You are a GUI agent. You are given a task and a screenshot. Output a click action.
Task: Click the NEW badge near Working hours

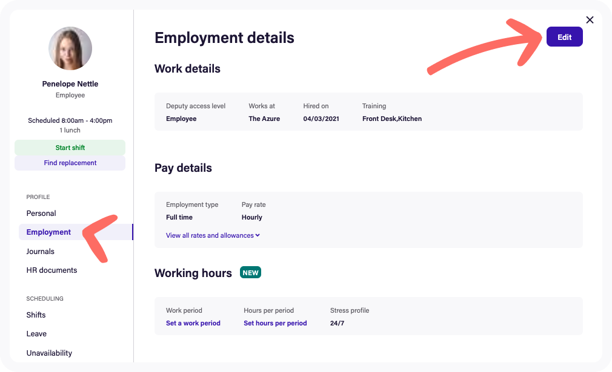[x=250, y=273]
